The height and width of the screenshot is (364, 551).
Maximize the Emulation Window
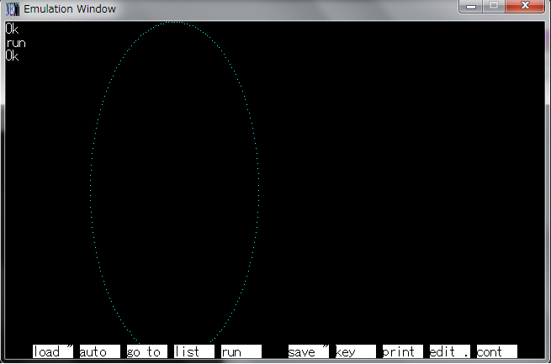[493, 7]
